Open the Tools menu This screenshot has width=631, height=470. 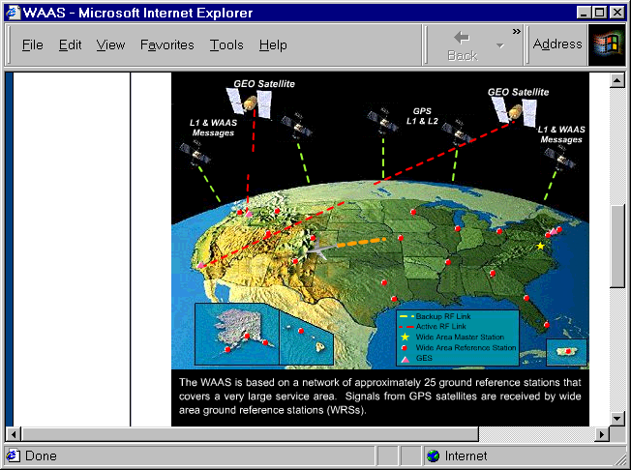tap(226, 45)
